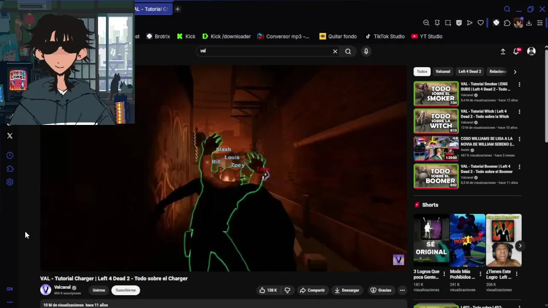Image resolution: width=548 pixels, height=308 pixels.
Task: Open options menu for Tutorial Witch video
Action: click(x=519, y=112)
